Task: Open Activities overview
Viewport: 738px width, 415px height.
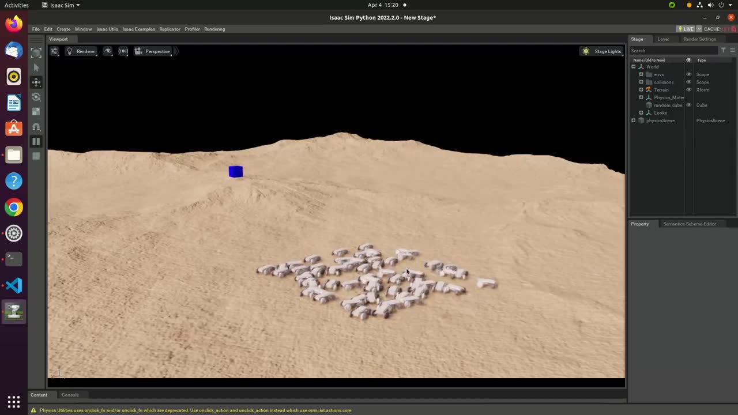Action: point(16,5)
